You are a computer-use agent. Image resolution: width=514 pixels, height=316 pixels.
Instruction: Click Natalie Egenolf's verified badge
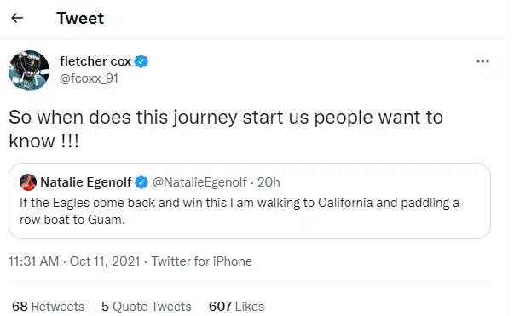[x=141, y=182]
